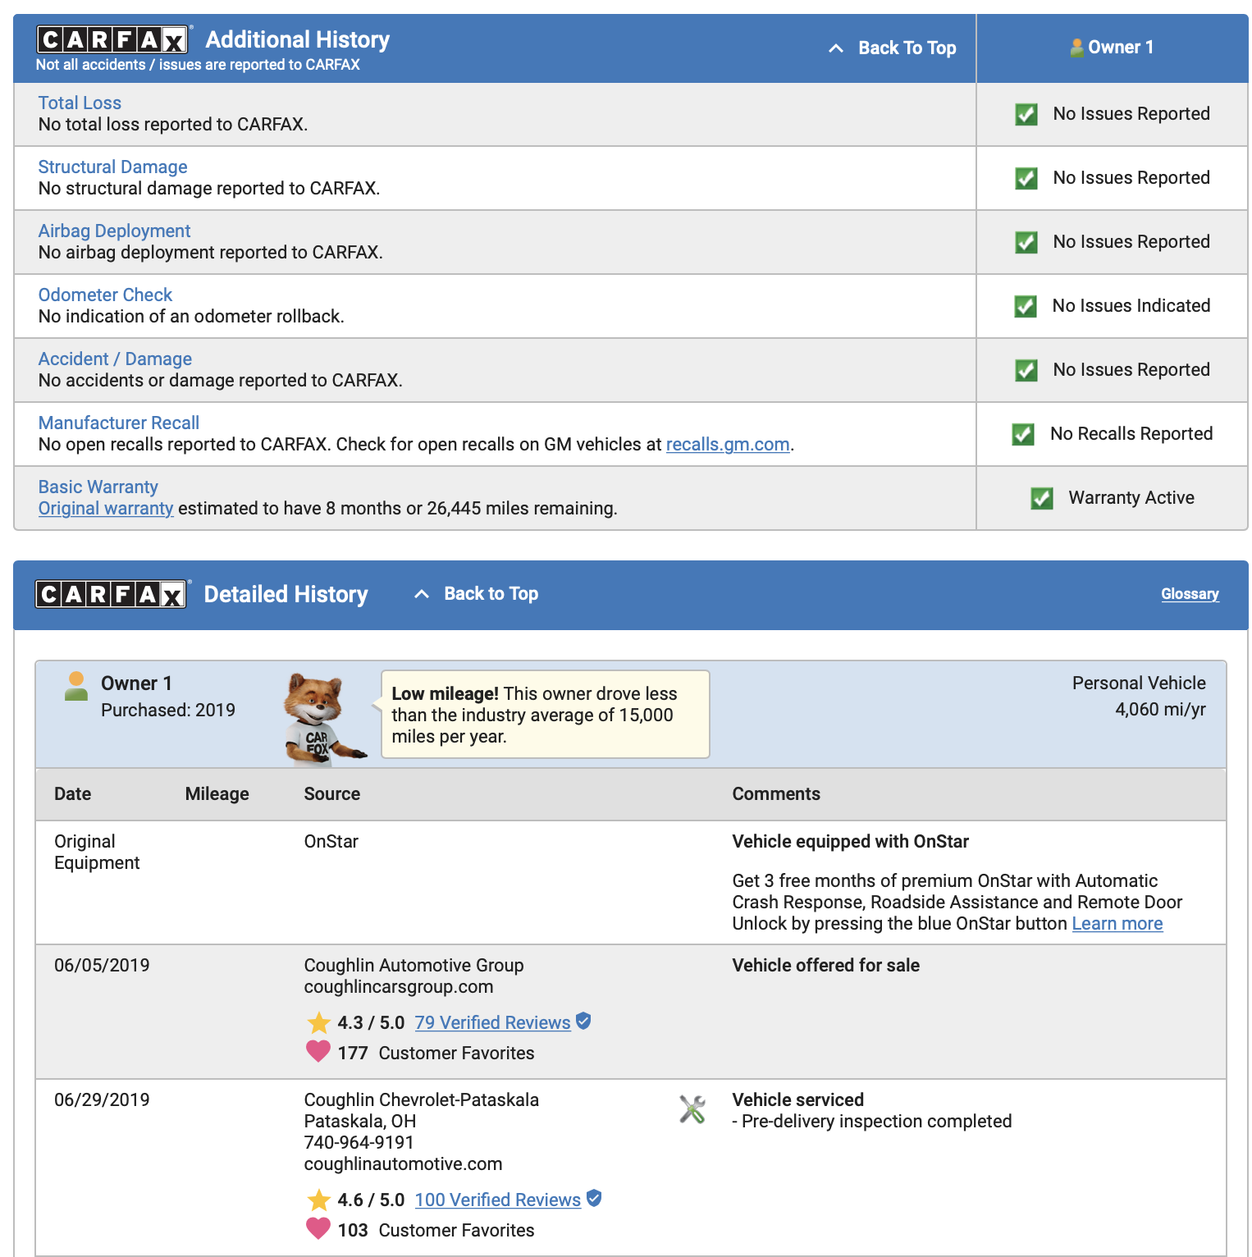The image size is (1252, 1257).
Task: Open the Basic Warranty link
Action: click(98, 487)
